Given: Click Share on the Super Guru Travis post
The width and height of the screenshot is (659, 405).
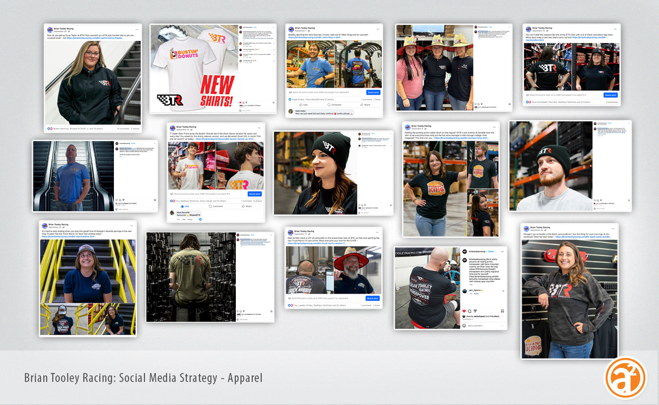Looking at the screenshot, I should pos(247,206).
